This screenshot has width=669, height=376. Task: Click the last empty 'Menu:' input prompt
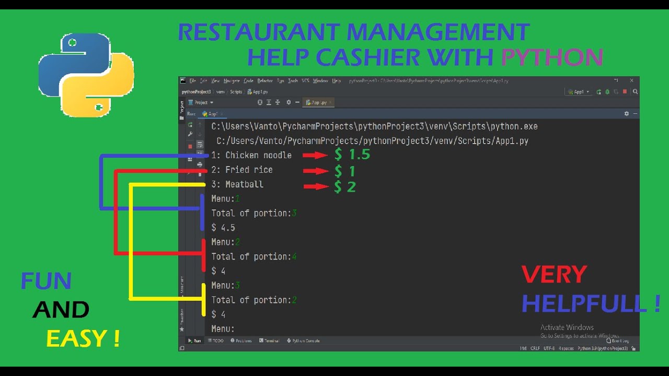point(223,329)
